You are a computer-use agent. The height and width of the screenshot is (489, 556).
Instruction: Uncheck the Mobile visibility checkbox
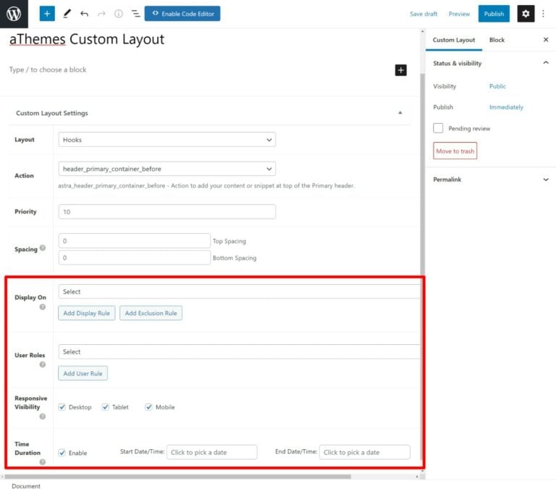(148, 407)
